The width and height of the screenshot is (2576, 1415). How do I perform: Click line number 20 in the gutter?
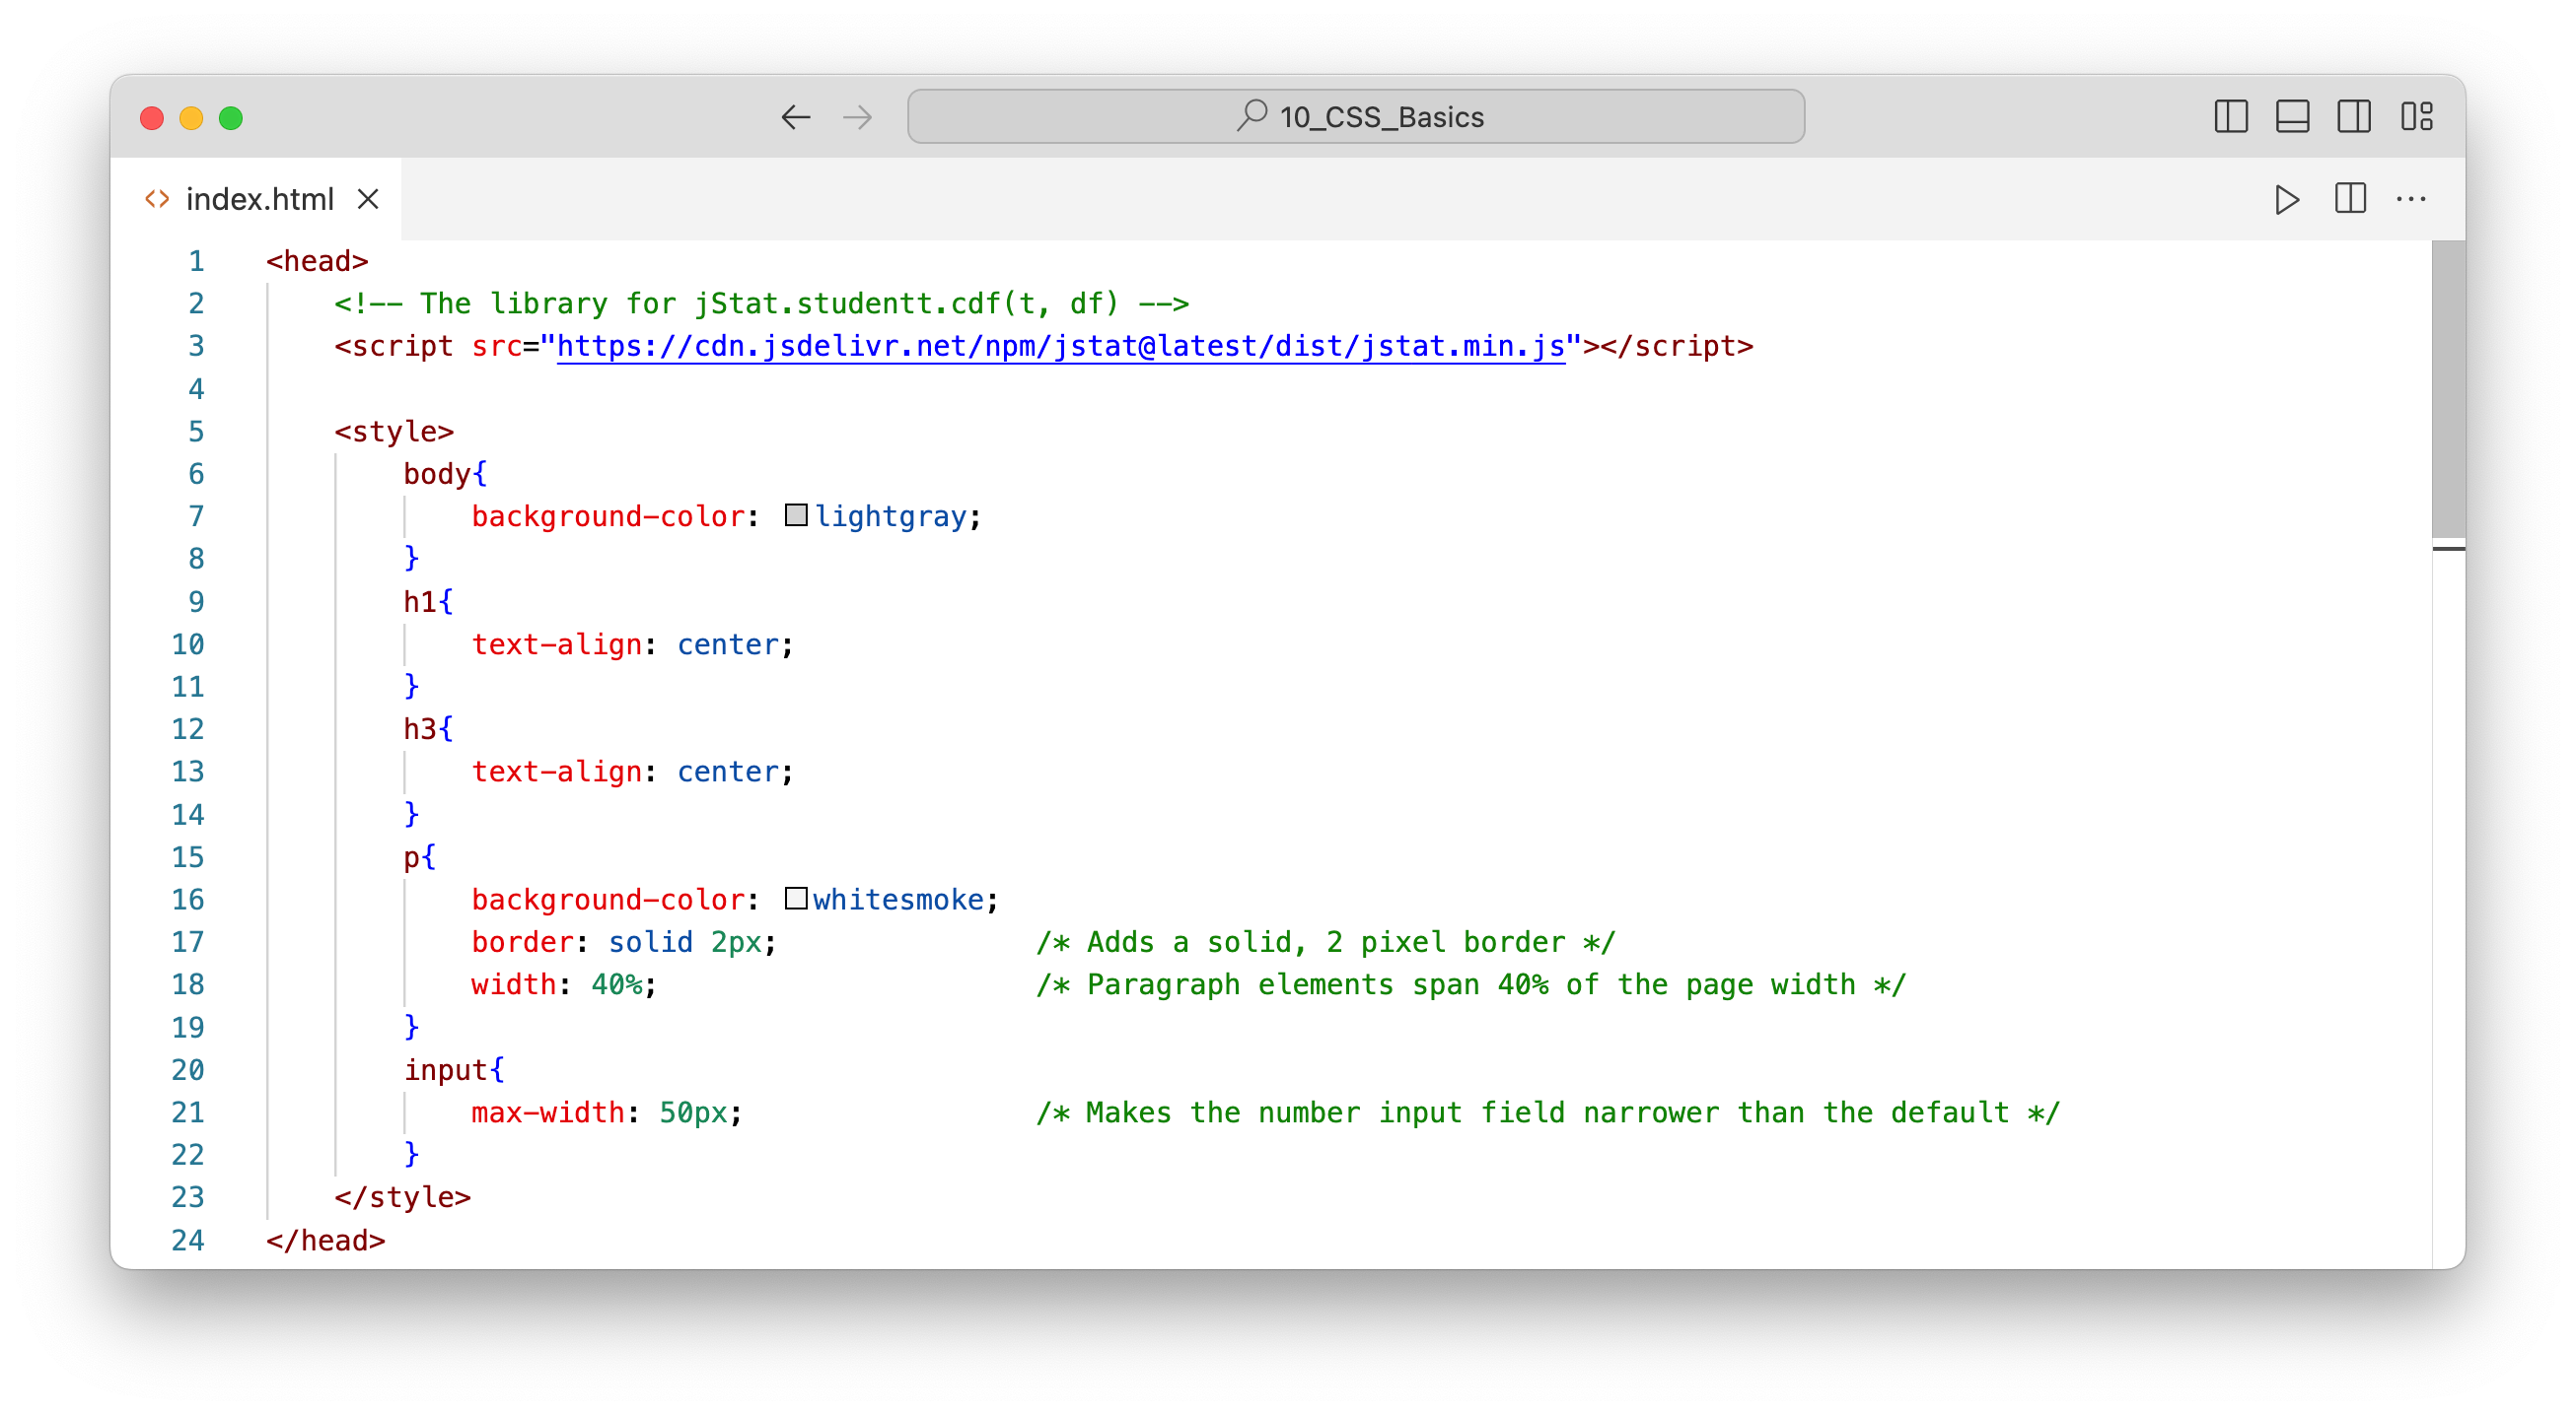tap(187, 1069)
